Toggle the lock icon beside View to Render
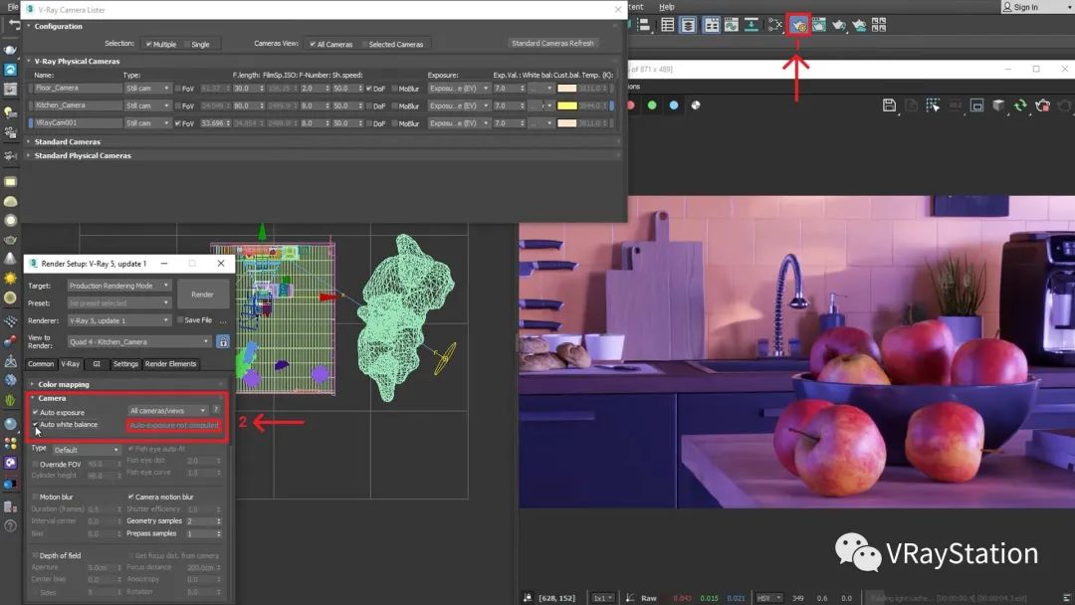Image resolution: width=1075 pixels, height=605 pixels. pos(223,341)
